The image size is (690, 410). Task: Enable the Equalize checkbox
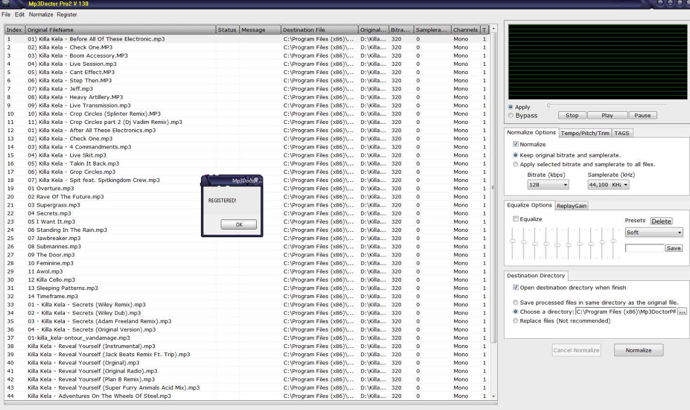pos(516,219)
